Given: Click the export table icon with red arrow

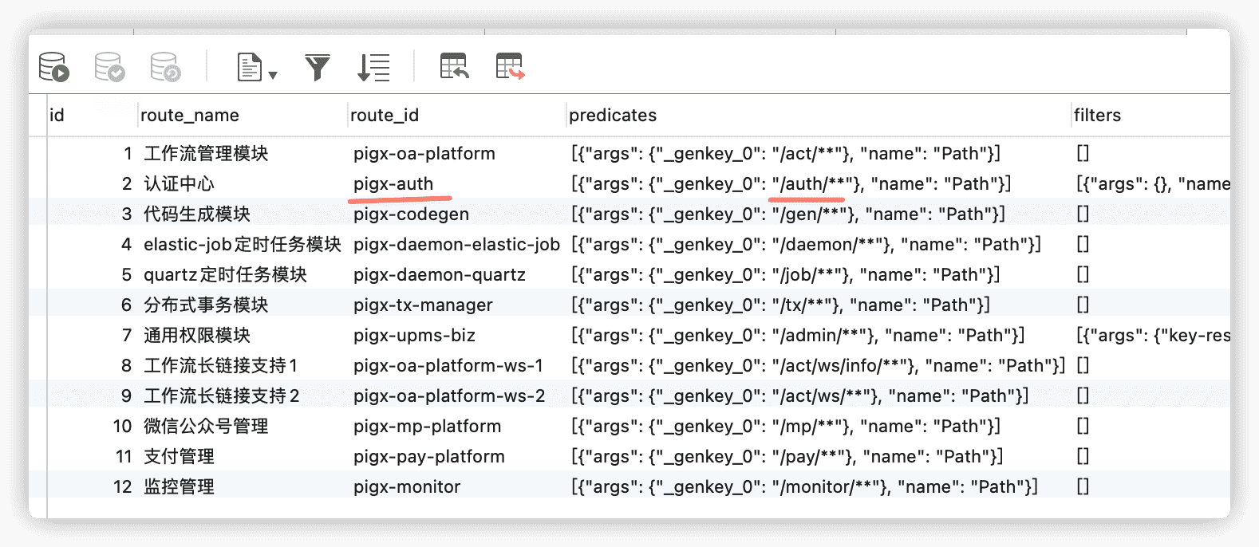Looking at the screenshot, I should point(510,67).
